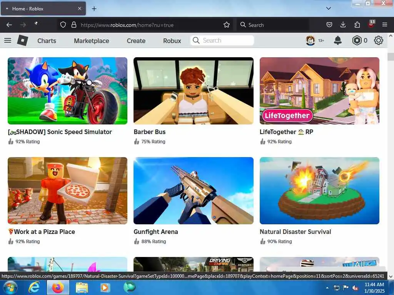
Task: Show site security lock info
Action: (73, 25)
